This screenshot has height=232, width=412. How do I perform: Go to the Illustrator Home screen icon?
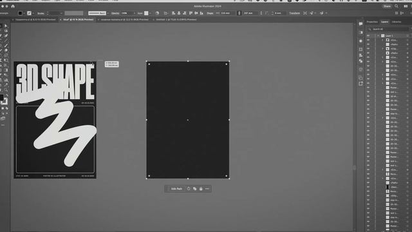[13, 6]
